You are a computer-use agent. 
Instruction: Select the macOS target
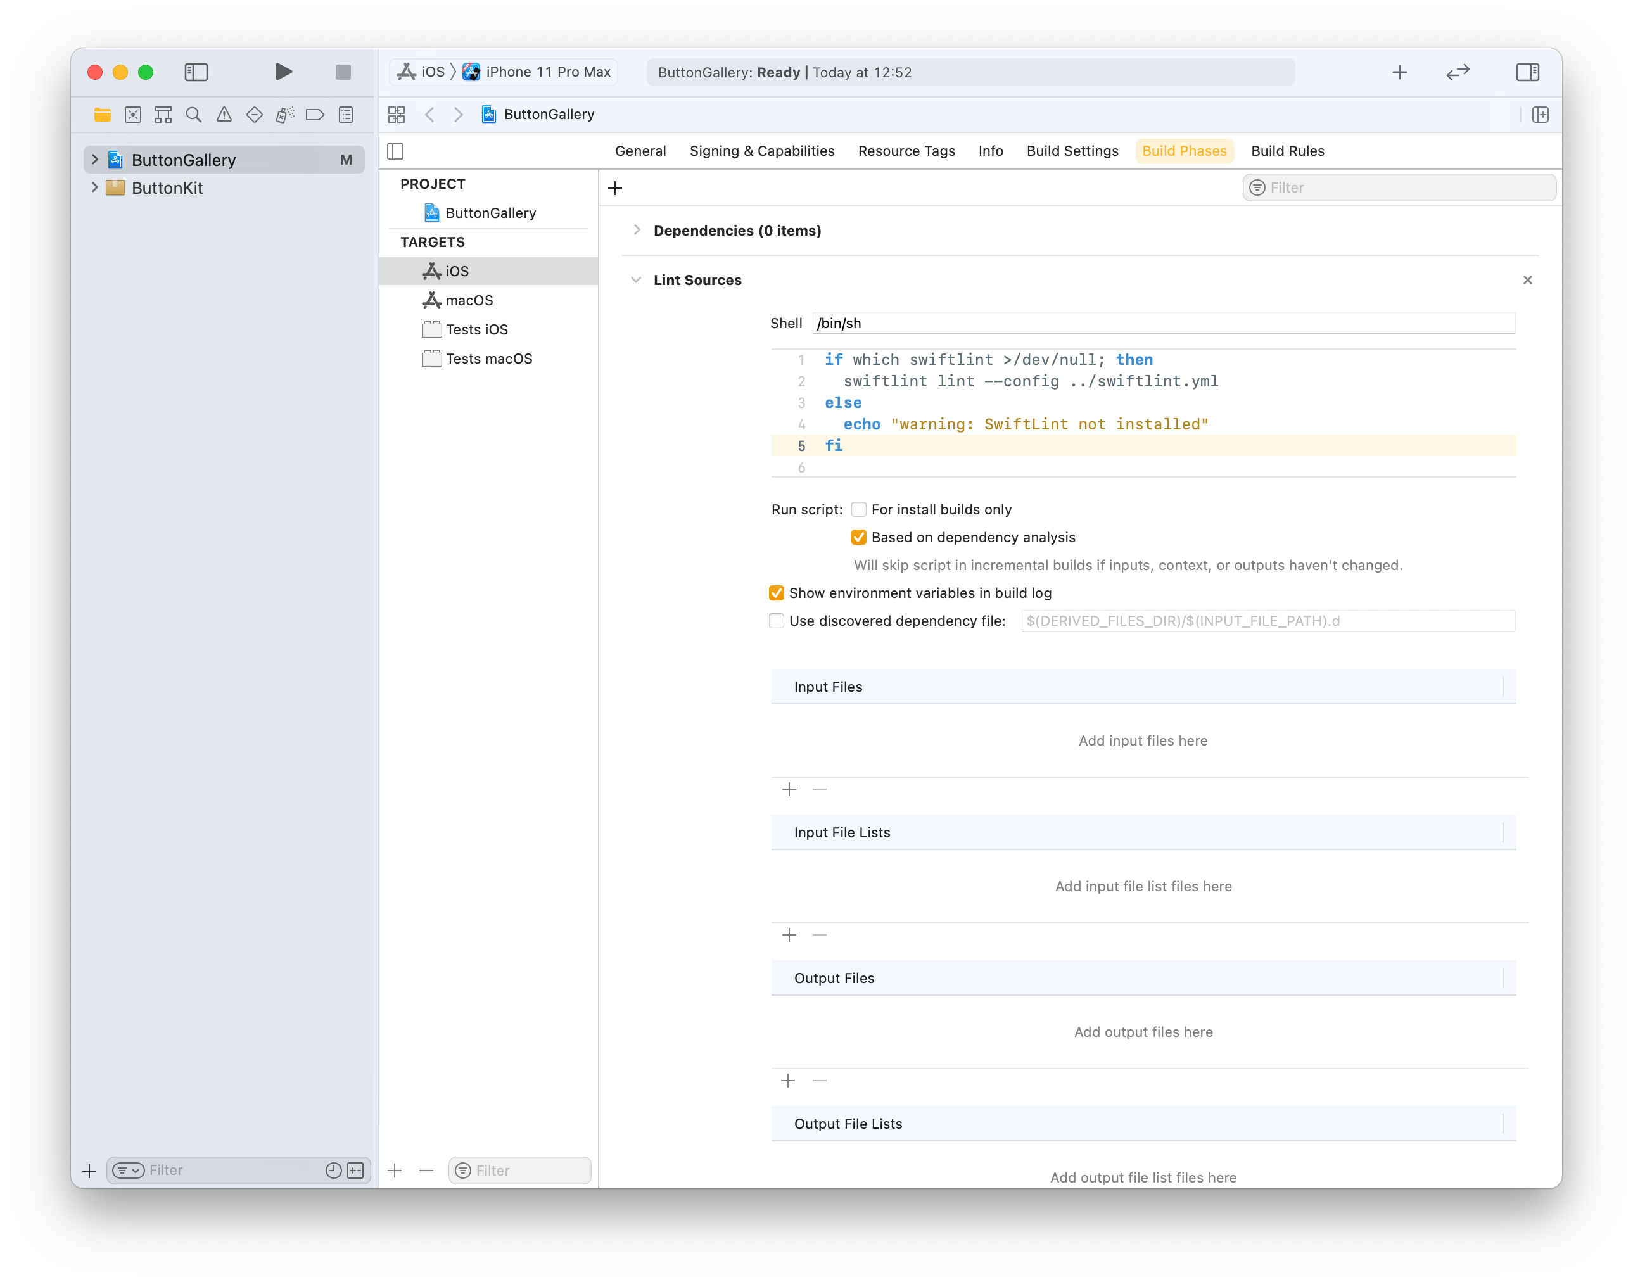coord(469,300)
